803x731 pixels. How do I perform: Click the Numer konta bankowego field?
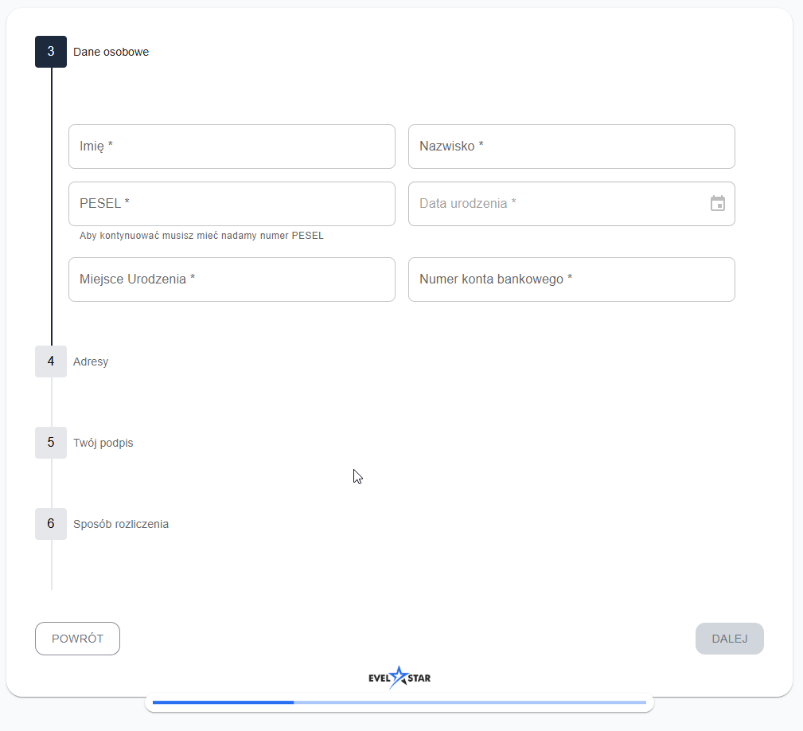click(x=571, y=279)
